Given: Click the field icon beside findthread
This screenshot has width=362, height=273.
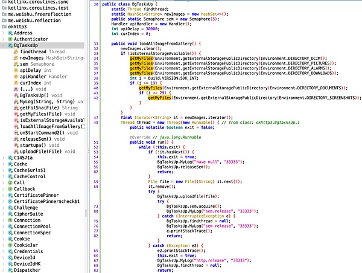Looking at the screenshot, I should [x=16, y=53].
